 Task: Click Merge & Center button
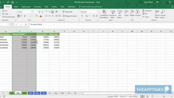click(x=70, y=16)
